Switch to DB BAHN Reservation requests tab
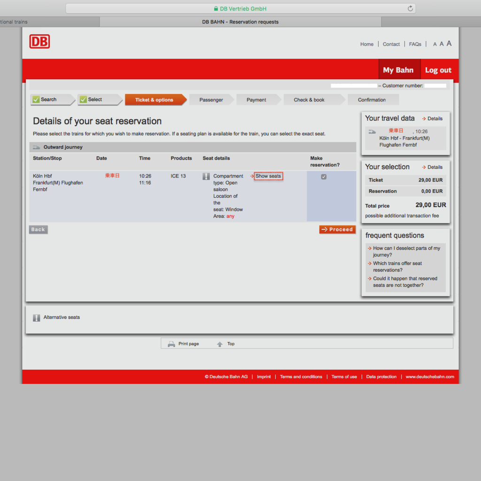The height and width of the screenshot is (481, 481). point(240,22)
